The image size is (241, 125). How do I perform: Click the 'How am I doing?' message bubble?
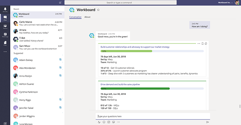tap(200, 25)
